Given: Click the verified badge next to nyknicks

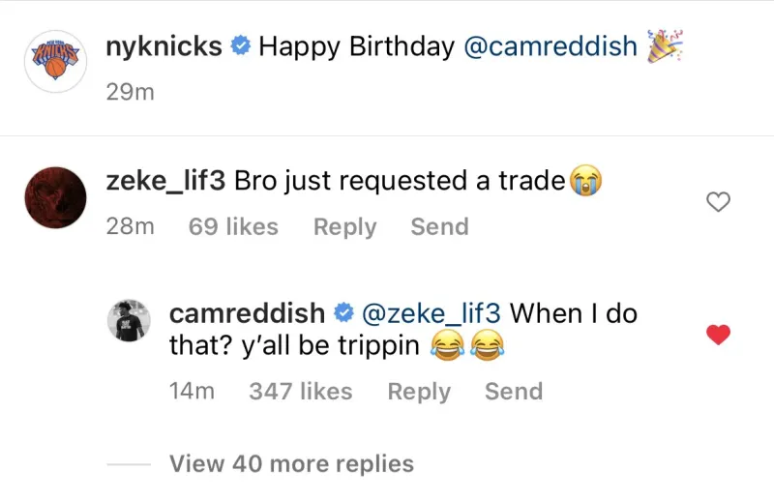Looking at the screenshot, I should (x=240, y=46).
